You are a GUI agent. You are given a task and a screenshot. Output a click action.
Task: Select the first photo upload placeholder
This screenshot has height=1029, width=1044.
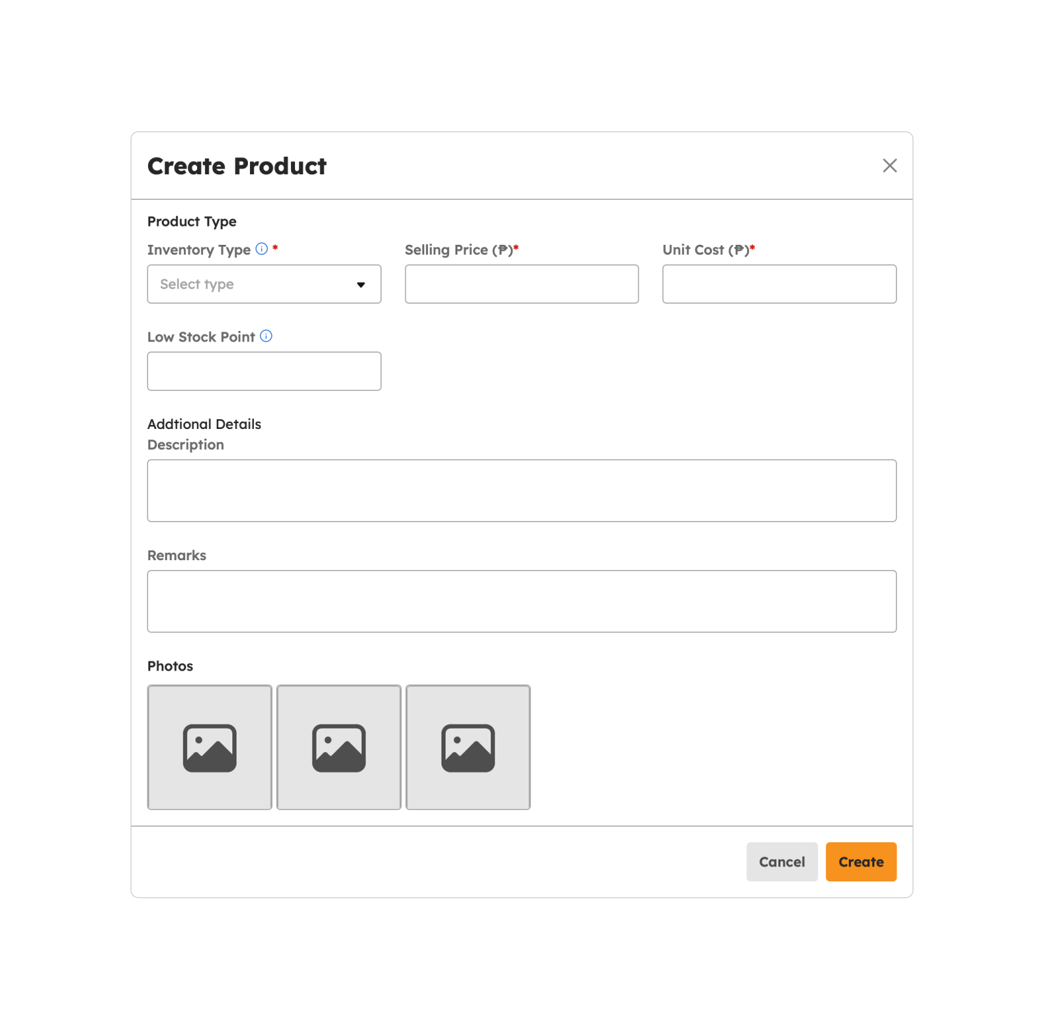(x=209, y=748)
